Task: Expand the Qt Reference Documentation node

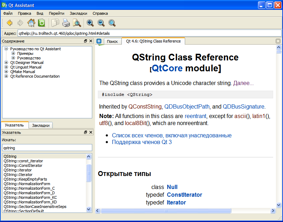Action: [6, 76]
